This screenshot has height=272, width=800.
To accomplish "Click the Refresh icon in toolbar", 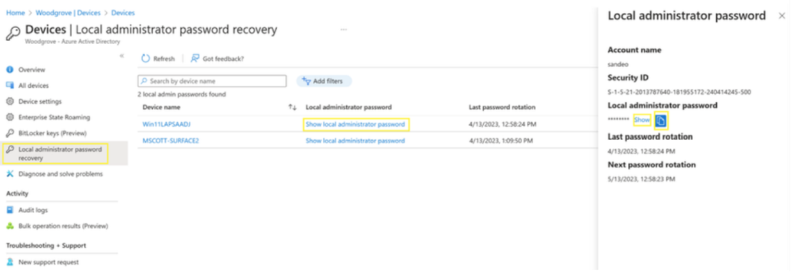I will pyautogui.click(x=146, y=58).
